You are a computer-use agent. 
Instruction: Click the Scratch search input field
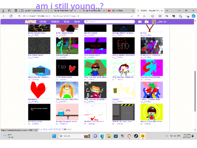(x=110, y=22)
